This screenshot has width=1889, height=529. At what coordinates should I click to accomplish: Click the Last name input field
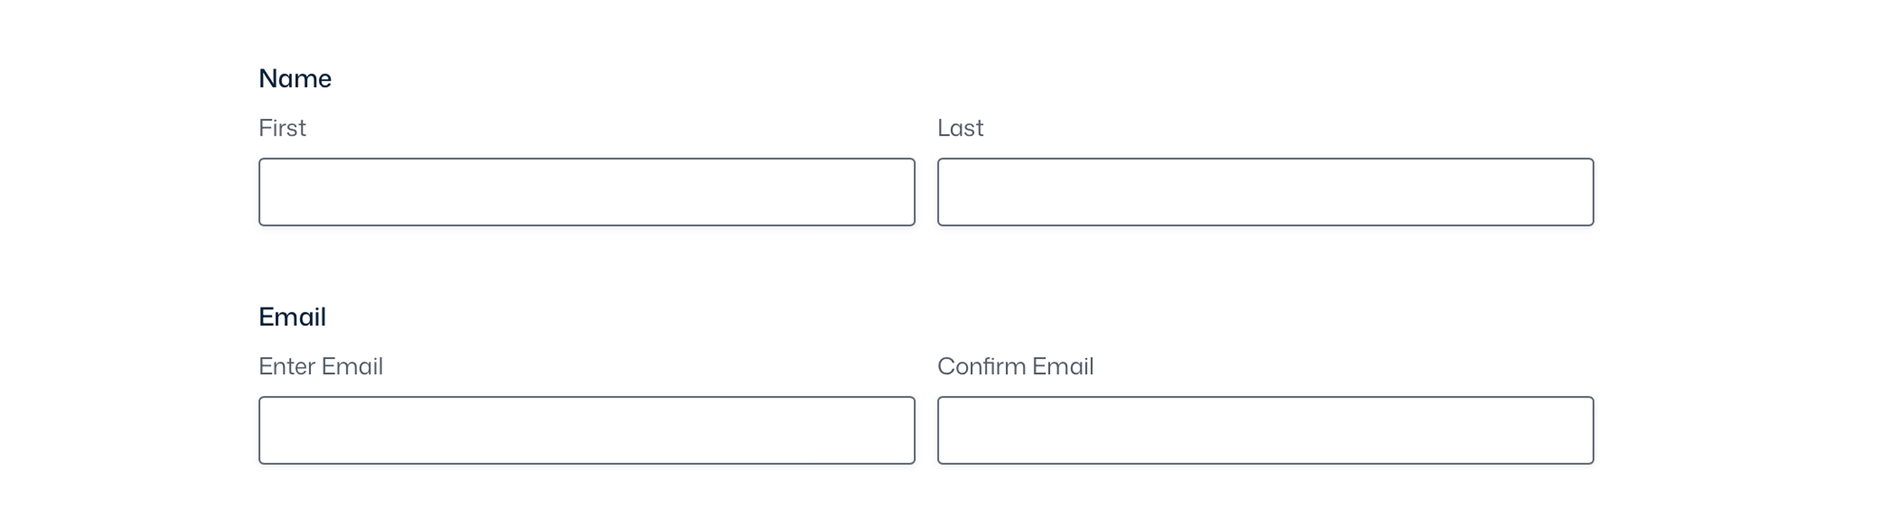pyautogui.click(x=1265, y=192)
